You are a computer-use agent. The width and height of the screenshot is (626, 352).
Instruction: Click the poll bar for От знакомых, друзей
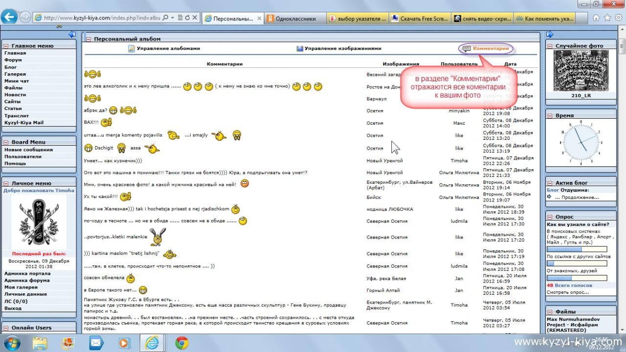pos(577,278)
